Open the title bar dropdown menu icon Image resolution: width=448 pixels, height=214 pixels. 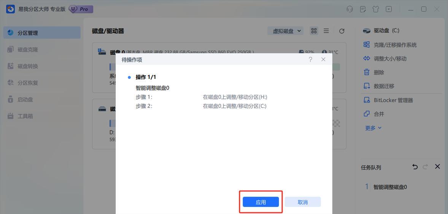tap(389, 9)
